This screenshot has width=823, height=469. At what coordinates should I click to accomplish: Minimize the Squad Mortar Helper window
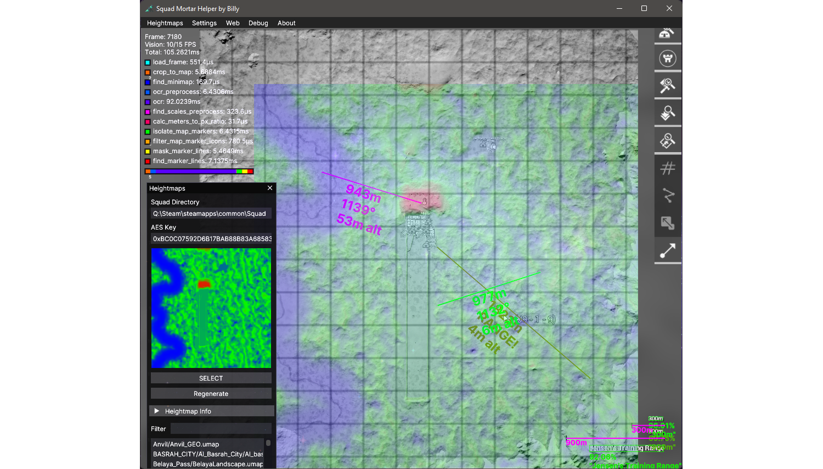point(619,8)
